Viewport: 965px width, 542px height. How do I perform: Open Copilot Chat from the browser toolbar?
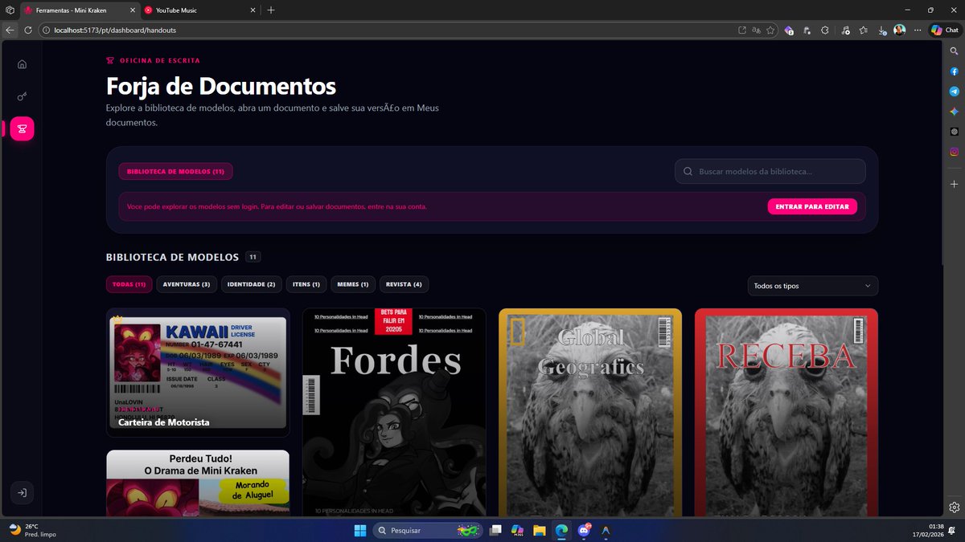pos(943,30)
